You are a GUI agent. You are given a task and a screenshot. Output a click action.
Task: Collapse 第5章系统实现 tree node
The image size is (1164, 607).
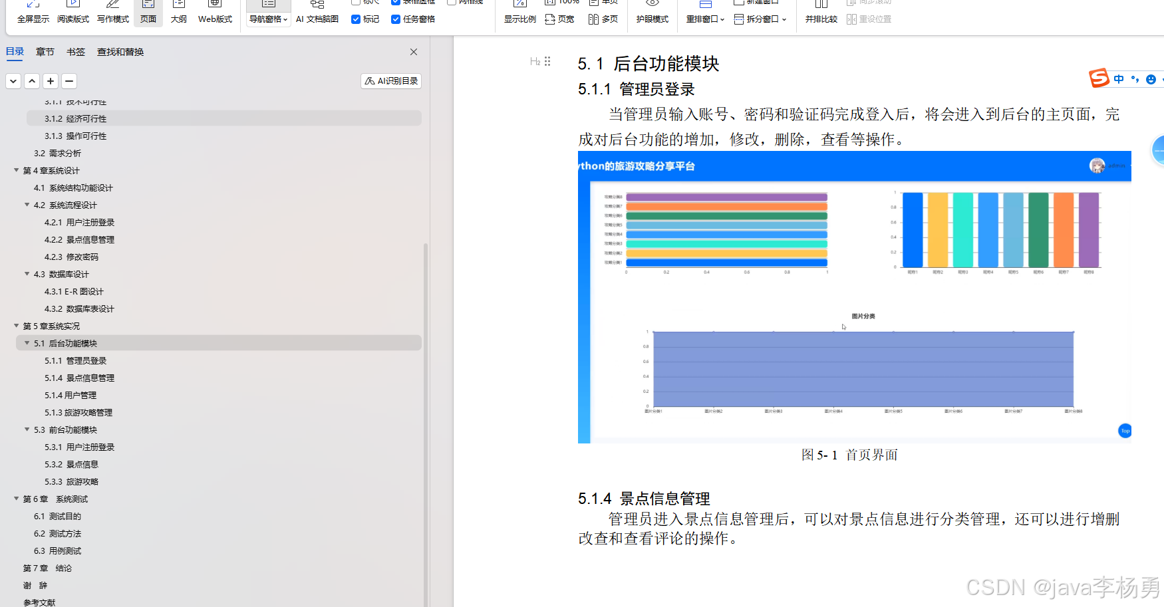pos(17,326)
